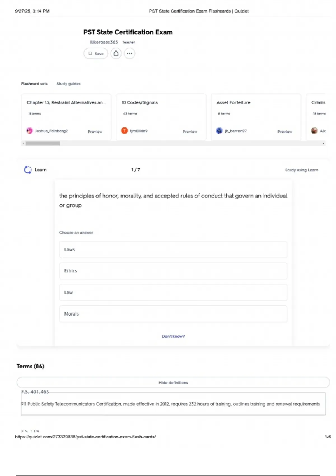The height and width of the screenshot is (476, 336).
Task: Click the scrollbar left arrow
Action: pos(24,143)
